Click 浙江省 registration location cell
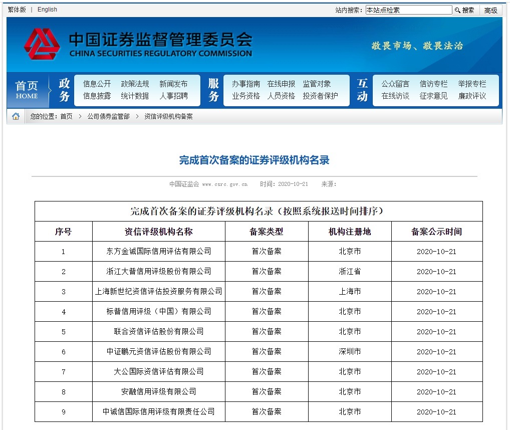 [350, 271]
